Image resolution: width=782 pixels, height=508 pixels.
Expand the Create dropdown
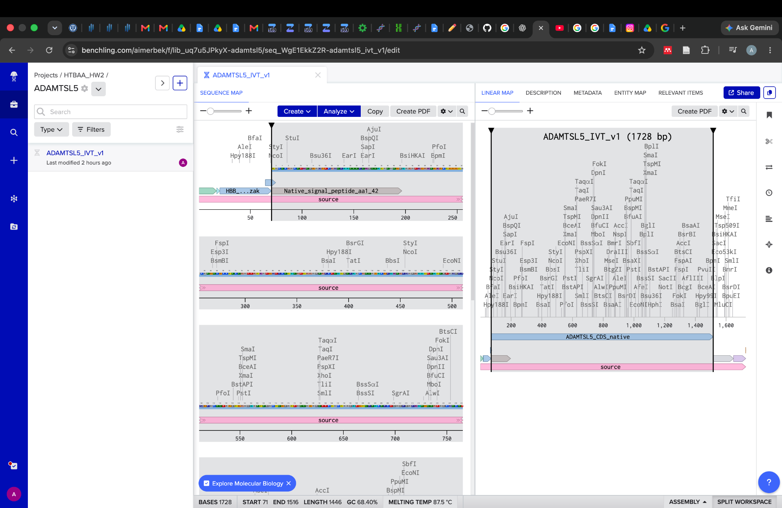click(297, 111)
